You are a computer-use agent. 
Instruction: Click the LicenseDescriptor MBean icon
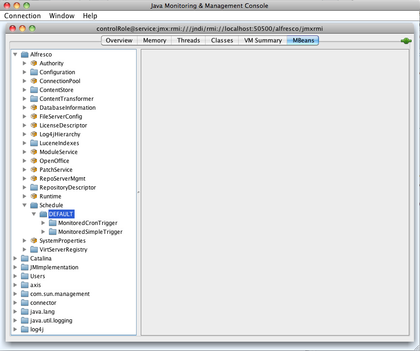coord(34,125)
